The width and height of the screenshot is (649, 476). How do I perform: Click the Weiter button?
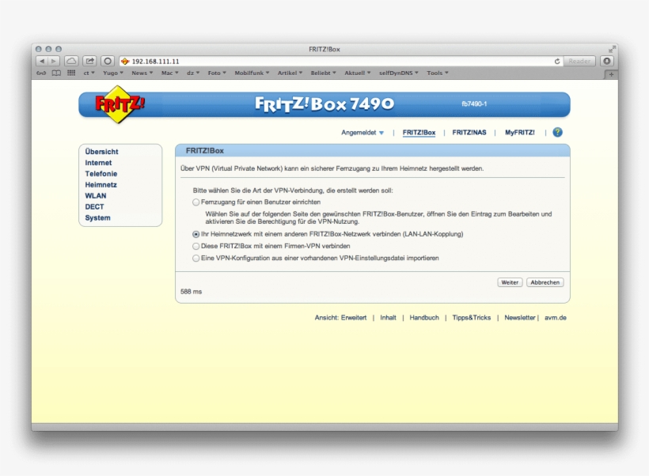coord(509,281)
